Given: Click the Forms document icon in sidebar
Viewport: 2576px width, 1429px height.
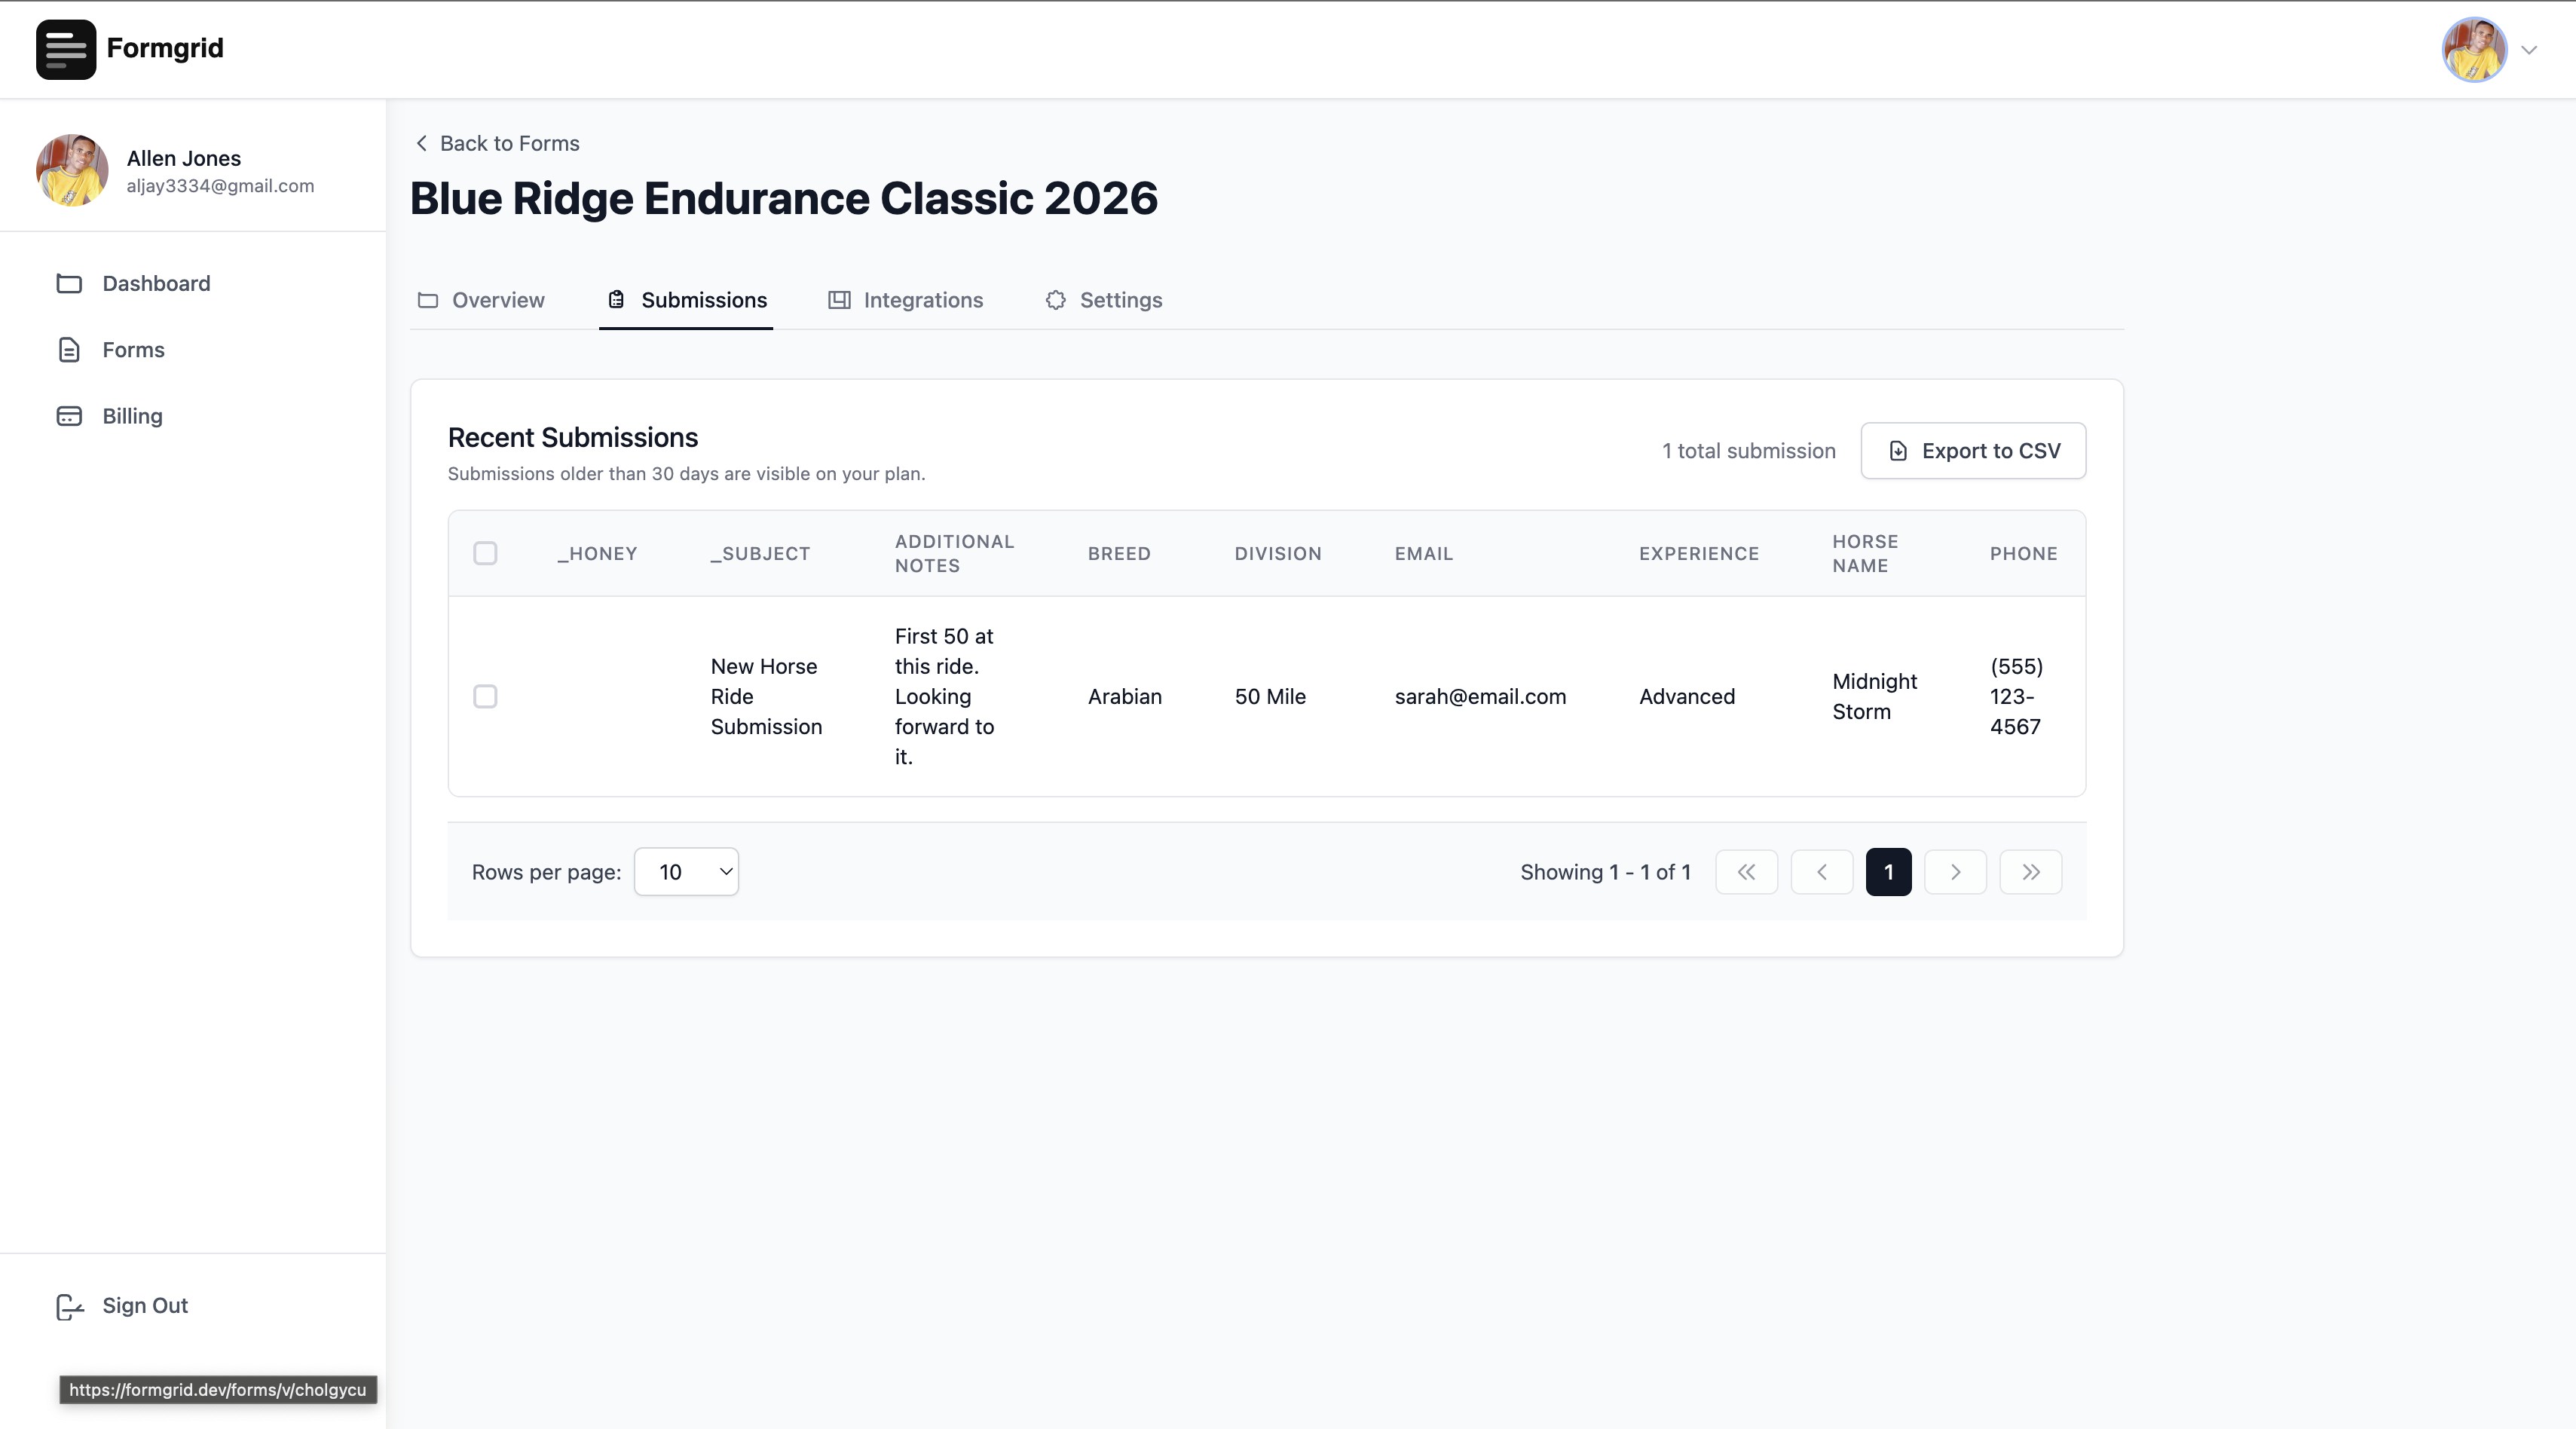Looking at the screenshot, I should [x=69, y=350].
